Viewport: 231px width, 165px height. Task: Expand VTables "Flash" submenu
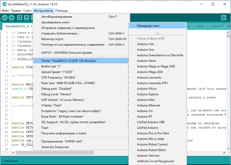[x=81, y=105]
